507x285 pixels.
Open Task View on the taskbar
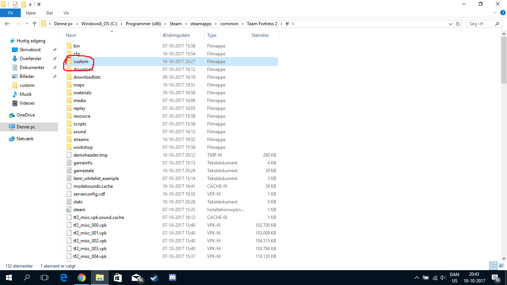pyautogui.click(x=45, y=278)
